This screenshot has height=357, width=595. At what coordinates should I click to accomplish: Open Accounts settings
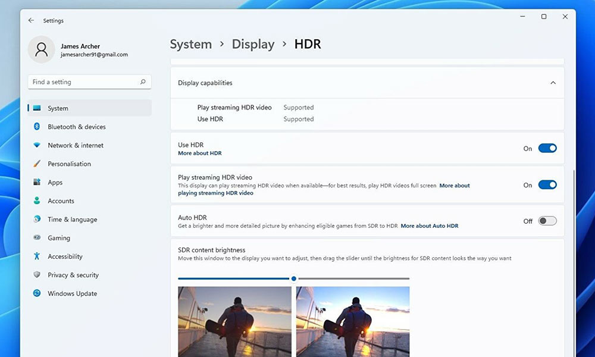coord(90,201)
